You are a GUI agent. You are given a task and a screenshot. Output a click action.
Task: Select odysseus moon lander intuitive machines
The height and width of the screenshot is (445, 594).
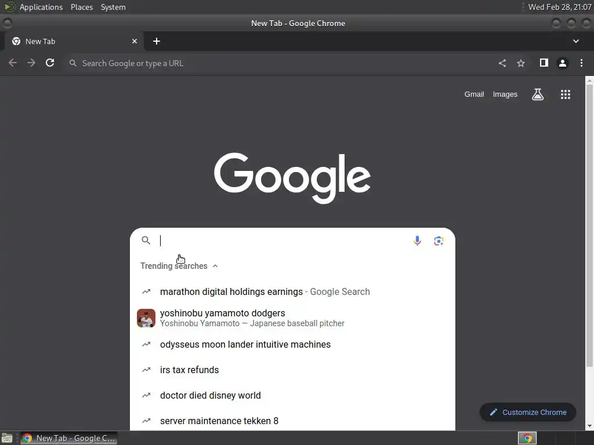[x=292, y=344]
